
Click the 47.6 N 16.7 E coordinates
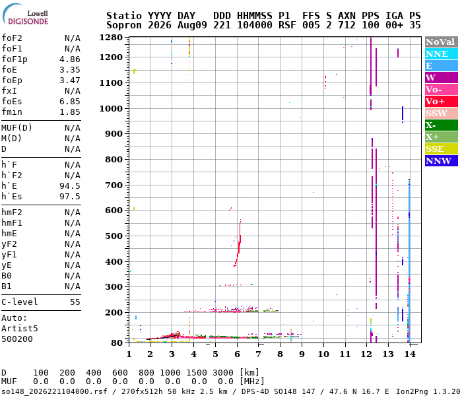click(358, 391)
